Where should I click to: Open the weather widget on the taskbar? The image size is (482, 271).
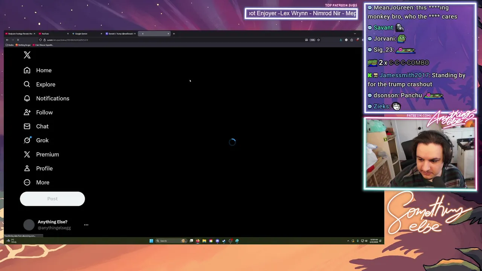pyautogui.click(x=11, y=241)
